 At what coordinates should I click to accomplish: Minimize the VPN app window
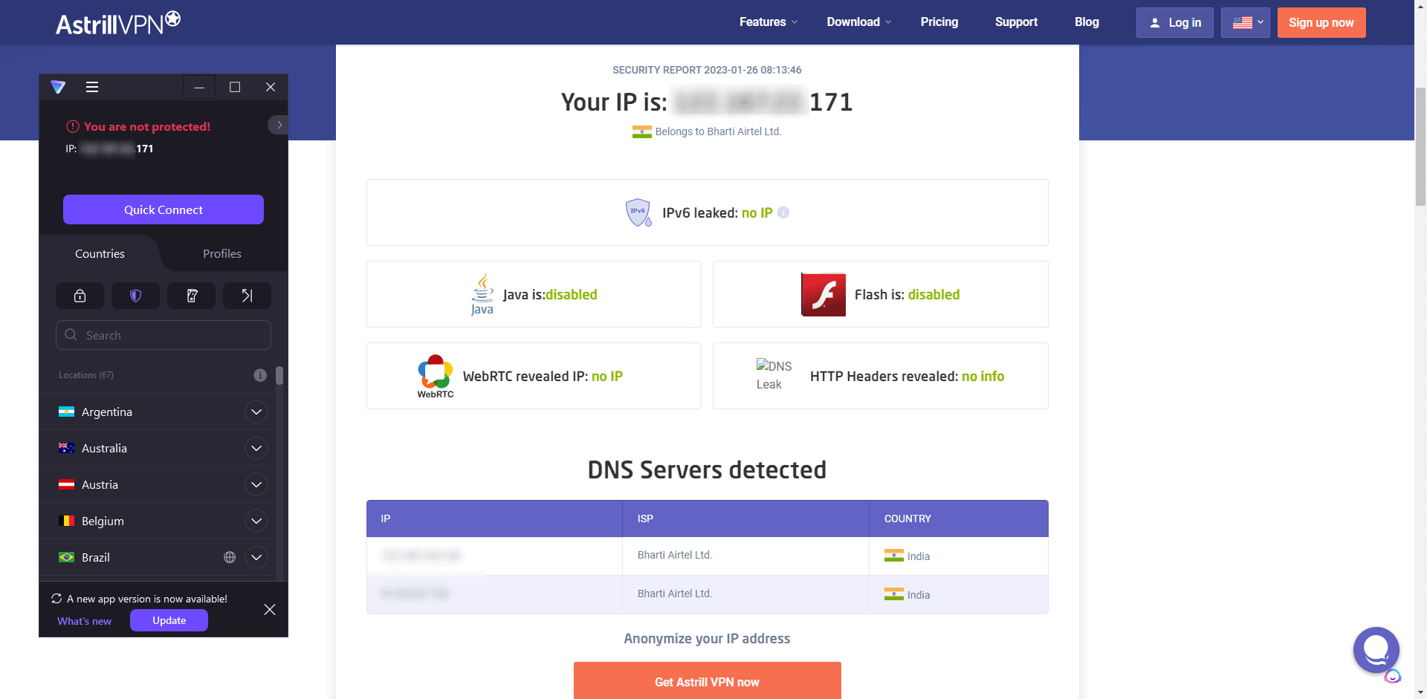[199, 87]
